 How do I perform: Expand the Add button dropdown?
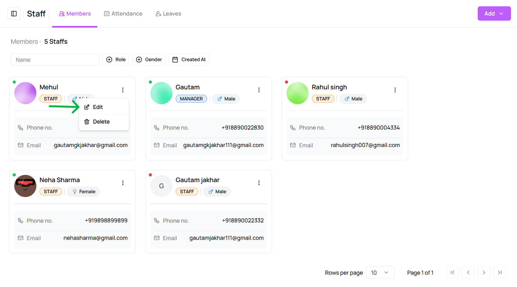tap(494, 14)
